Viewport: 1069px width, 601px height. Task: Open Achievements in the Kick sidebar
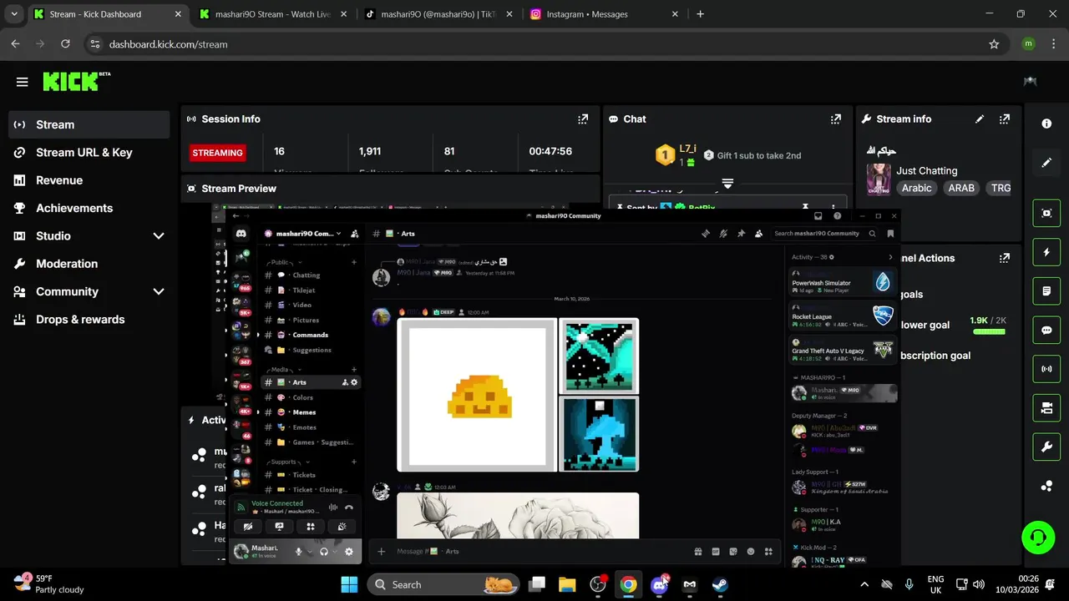(89, 208)
